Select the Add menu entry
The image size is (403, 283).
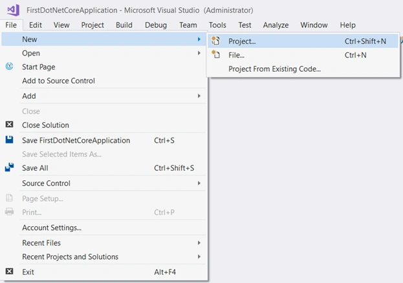(x=103, y=96)
